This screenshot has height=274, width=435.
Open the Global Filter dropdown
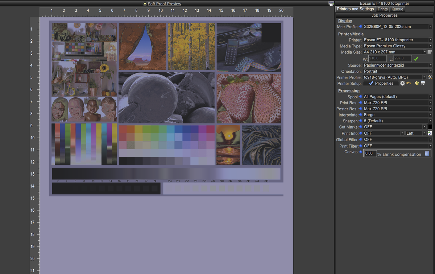(398, 139)
